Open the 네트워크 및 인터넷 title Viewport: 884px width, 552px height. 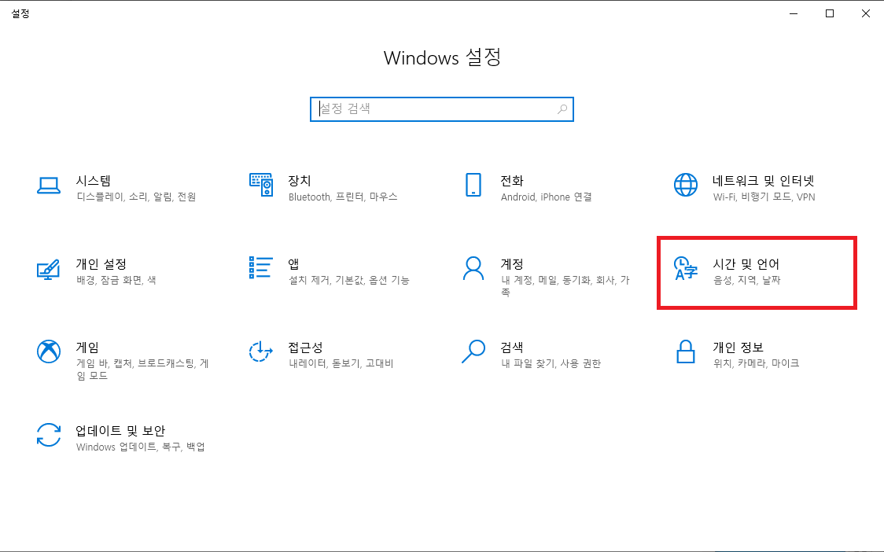tap(764, 181)
